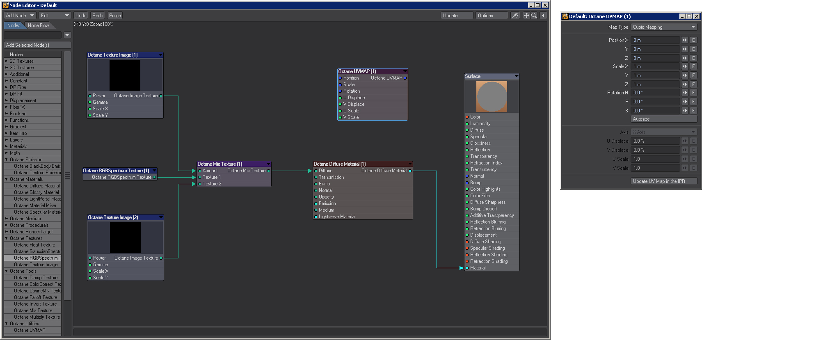Click the zoom magnifier icon
Screen dimensions: 814x340
pyautogui.click(x=534, y=16)
